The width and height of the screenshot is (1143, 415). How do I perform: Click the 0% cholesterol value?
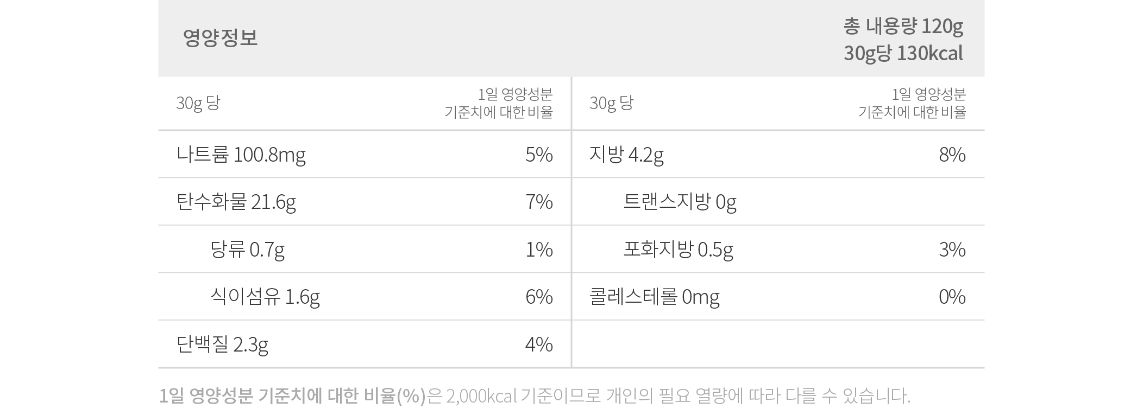(x=952, y=297)
